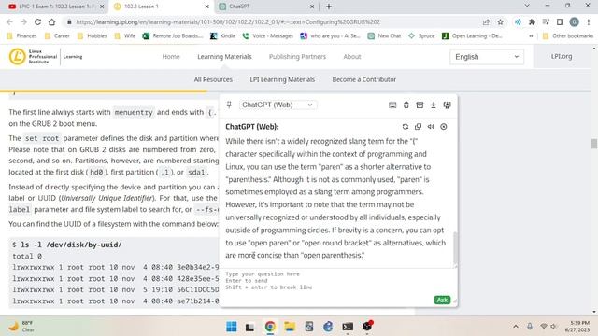Open the weather widget in taskbar
Screen dimensions: 598x336
pos(22,327)
